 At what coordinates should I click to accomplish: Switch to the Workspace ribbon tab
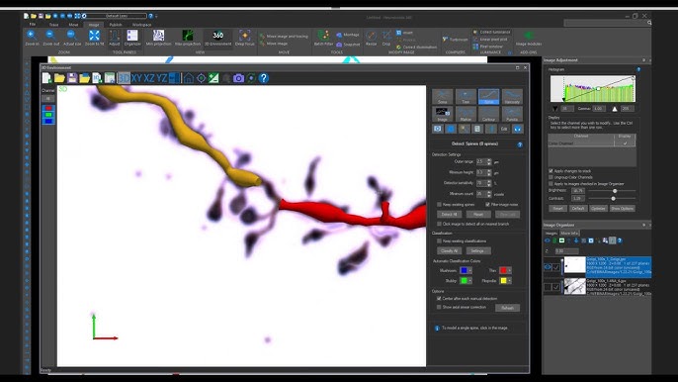coord(142,25)
